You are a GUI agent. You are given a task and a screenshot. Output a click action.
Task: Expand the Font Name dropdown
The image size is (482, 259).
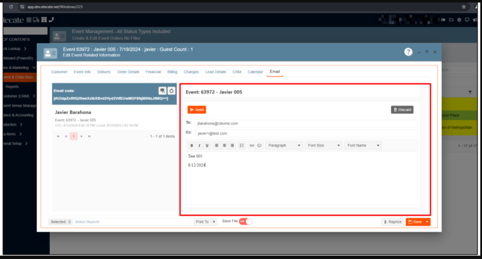click(x=364, y=146)
